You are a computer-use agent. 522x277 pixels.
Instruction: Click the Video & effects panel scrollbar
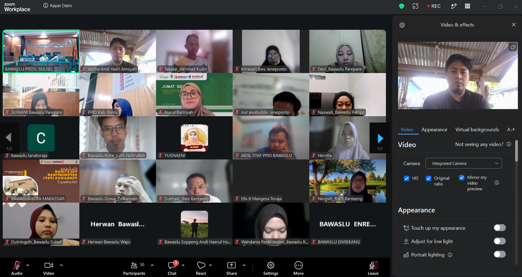pyautogui.click(x=516, y=151)
